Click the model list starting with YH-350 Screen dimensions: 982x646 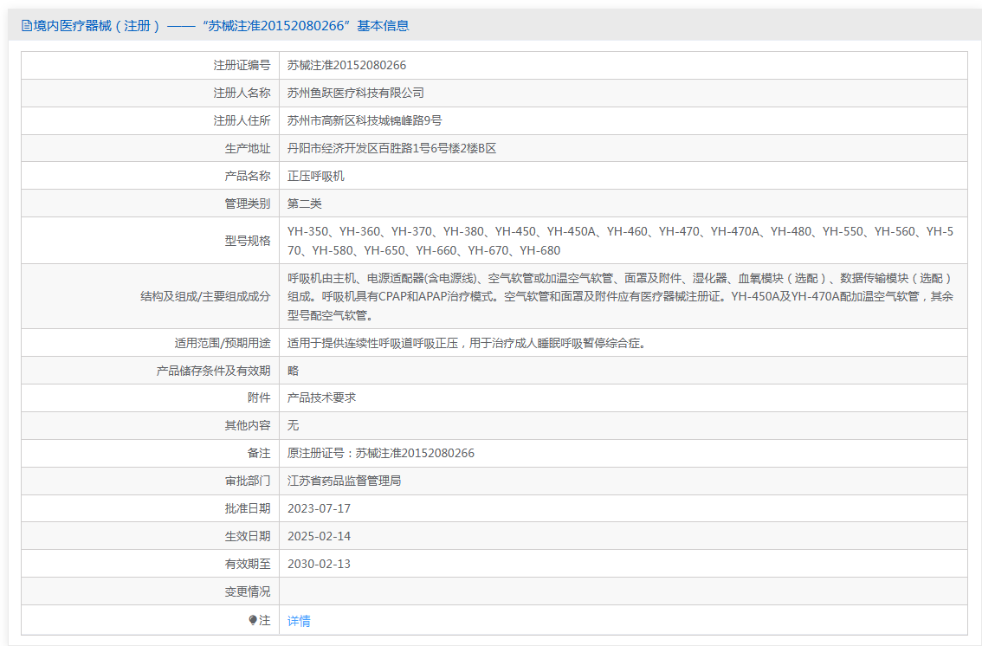(x=620, y=241)
